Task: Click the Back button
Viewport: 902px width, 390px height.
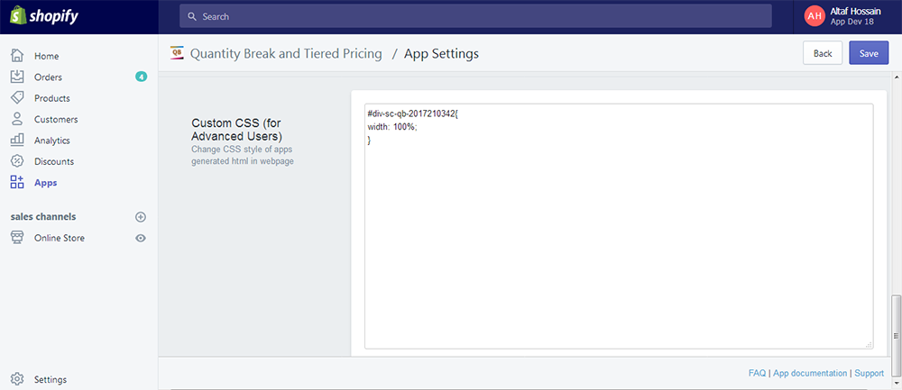Action: 823,53
